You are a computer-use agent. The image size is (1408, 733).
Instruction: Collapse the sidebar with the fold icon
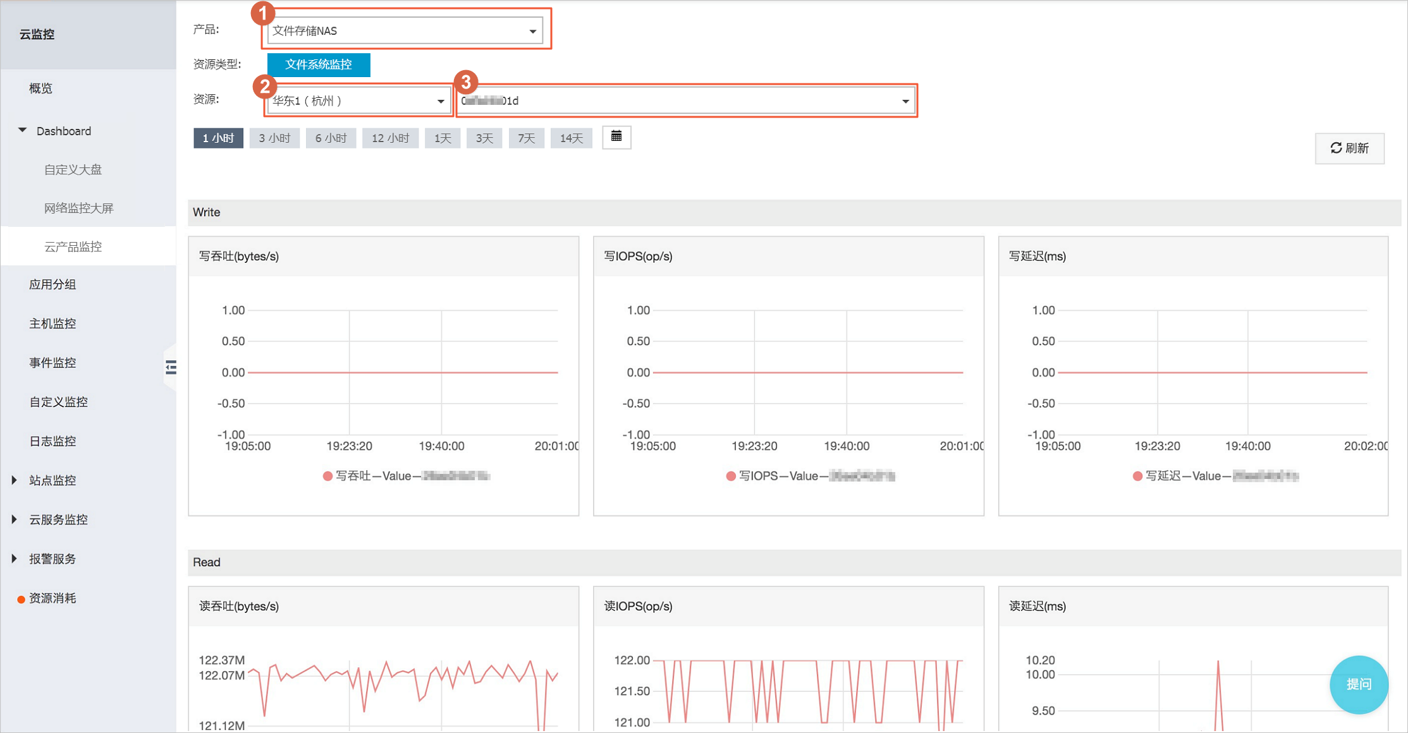pyautogui.click(x=171, y=367)
